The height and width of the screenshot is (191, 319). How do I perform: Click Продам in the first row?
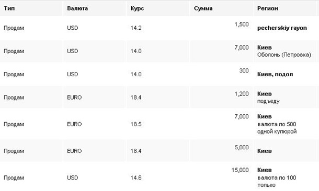(x=14, y=28)
